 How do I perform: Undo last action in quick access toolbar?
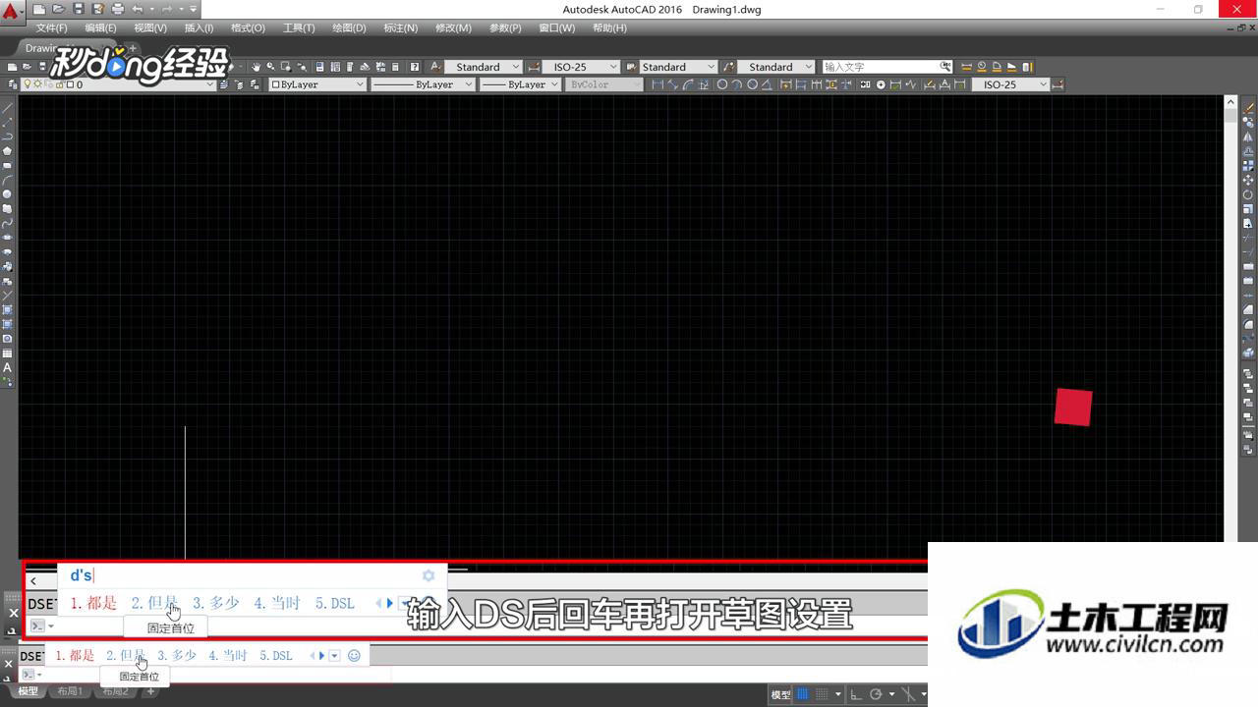click(x=138, y=9)
